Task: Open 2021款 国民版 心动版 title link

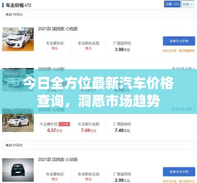Action: tap(58, 160)
